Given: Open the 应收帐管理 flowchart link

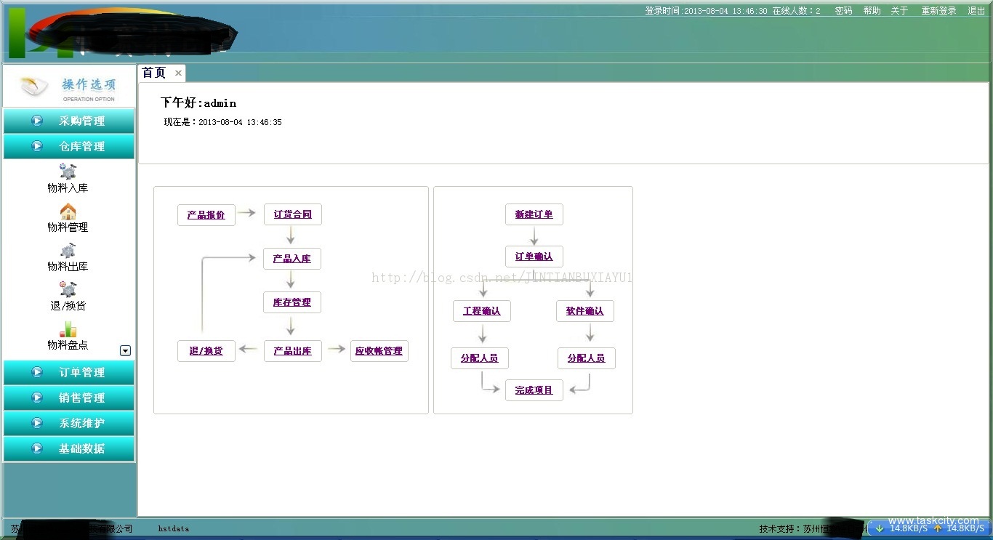Looking at the screenshot, I should tap(379, 351).
